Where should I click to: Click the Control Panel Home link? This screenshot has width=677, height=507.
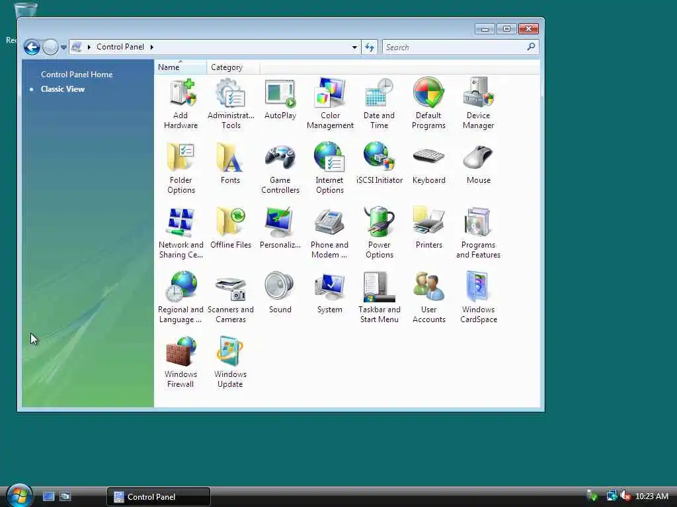coord(77,74)
